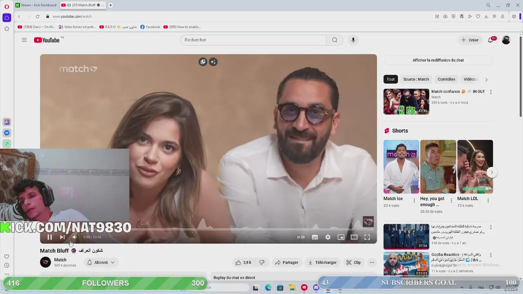Open Opera ad blocker shield
Image resolution: width=523 pixels, height=294 pixels.
click(454, 16)
